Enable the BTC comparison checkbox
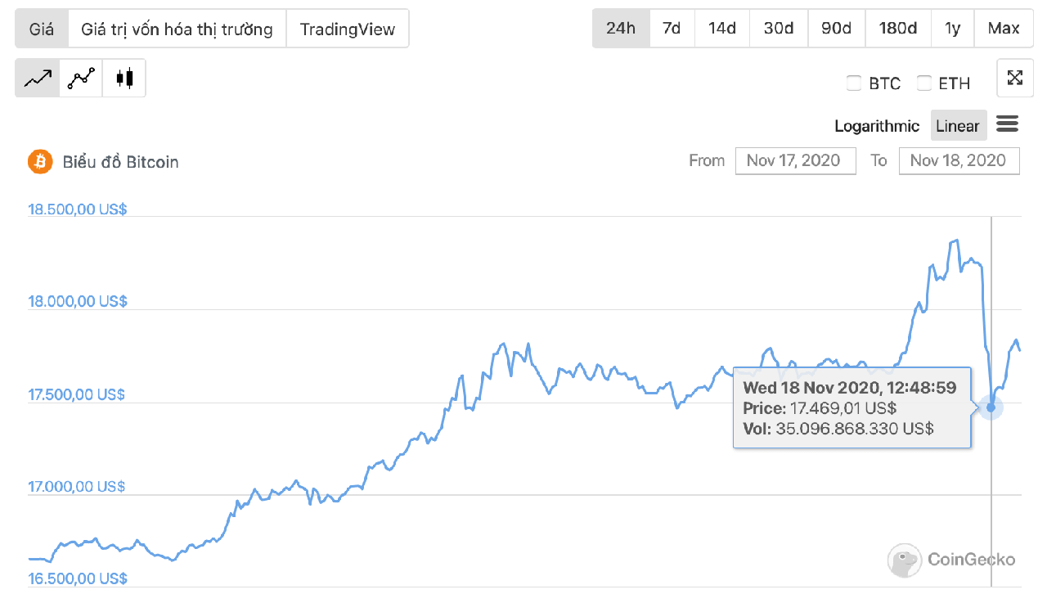This screenshot has width=1047, height=603. pos(854,83)
